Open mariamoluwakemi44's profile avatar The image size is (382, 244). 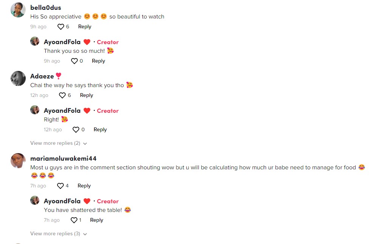pos(18,161)
